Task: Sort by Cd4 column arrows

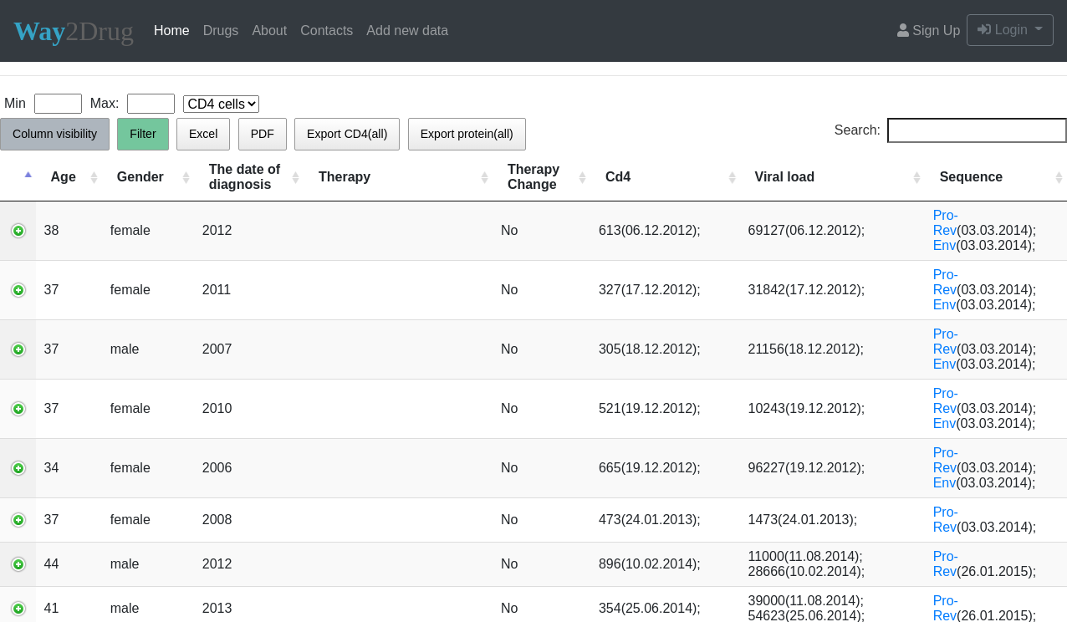Action: 732,177
